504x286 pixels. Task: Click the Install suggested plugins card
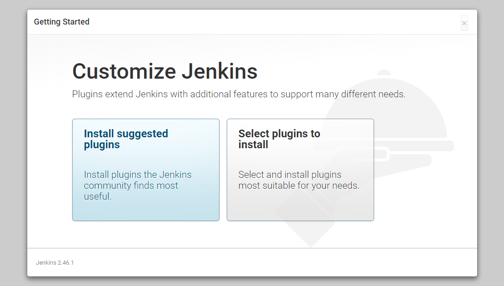coord(146,170)
